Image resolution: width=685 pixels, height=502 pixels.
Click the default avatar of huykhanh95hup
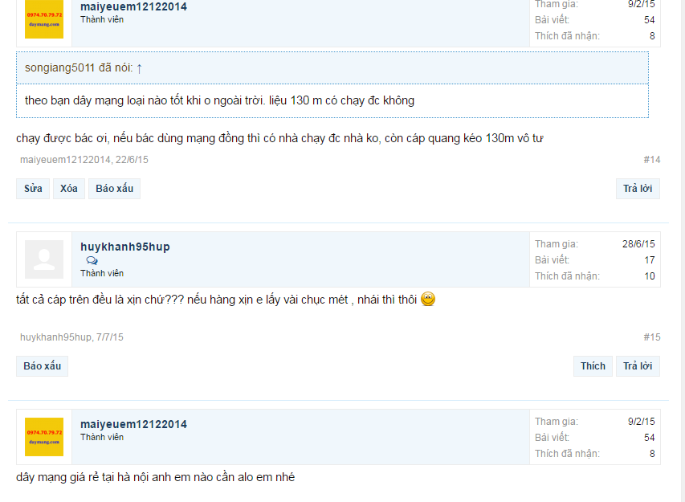pos(44,259)
